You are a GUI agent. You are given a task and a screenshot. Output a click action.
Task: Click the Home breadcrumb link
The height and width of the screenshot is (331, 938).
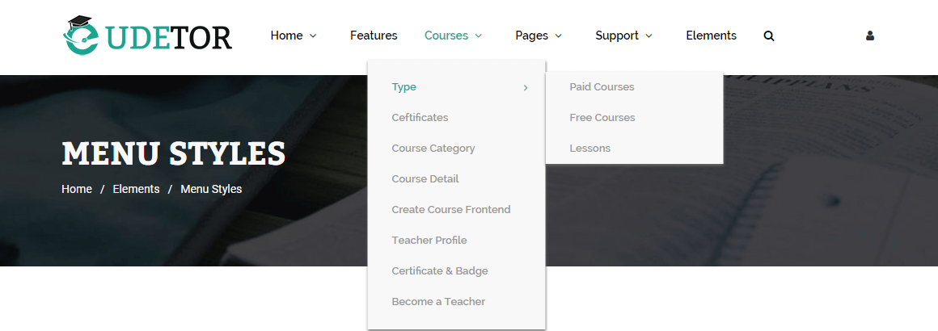(77, 190)
